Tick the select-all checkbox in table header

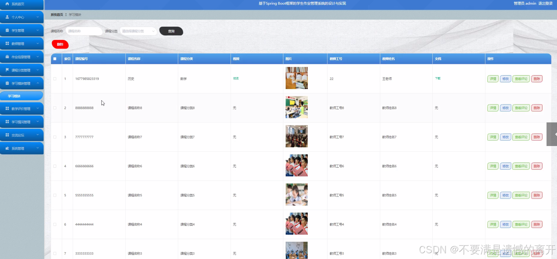pyautogui.click(x=55, y=59)
